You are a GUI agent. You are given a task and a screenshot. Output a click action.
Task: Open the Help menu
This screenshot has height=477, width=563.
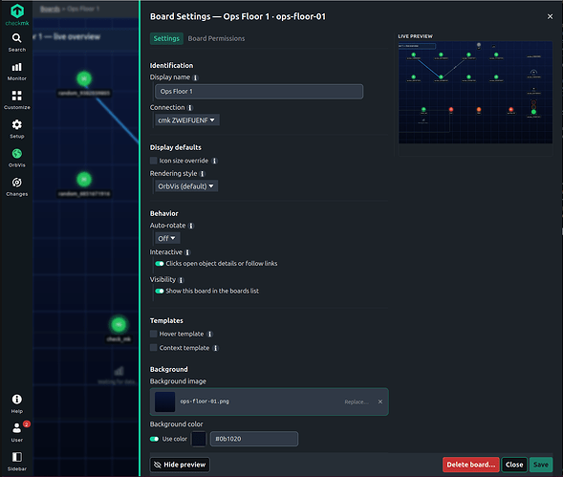(17, 403)
